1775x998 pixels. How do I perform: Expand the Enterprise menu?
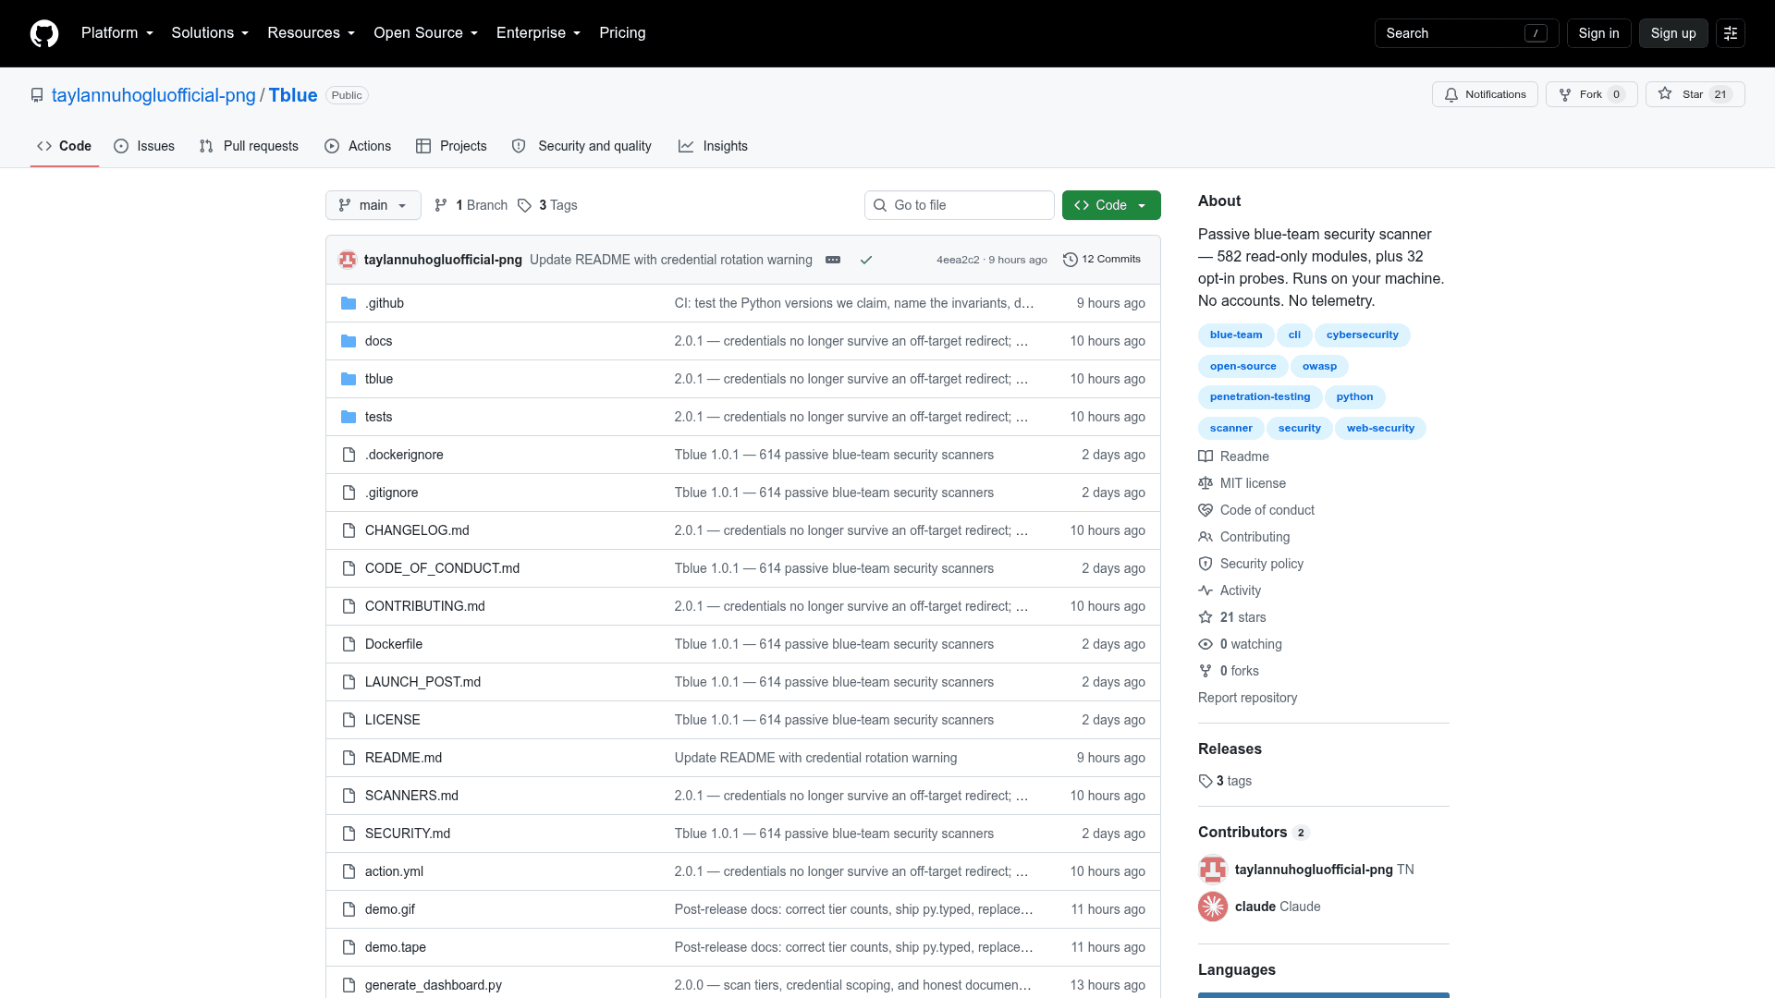click(x=538, y=33)
